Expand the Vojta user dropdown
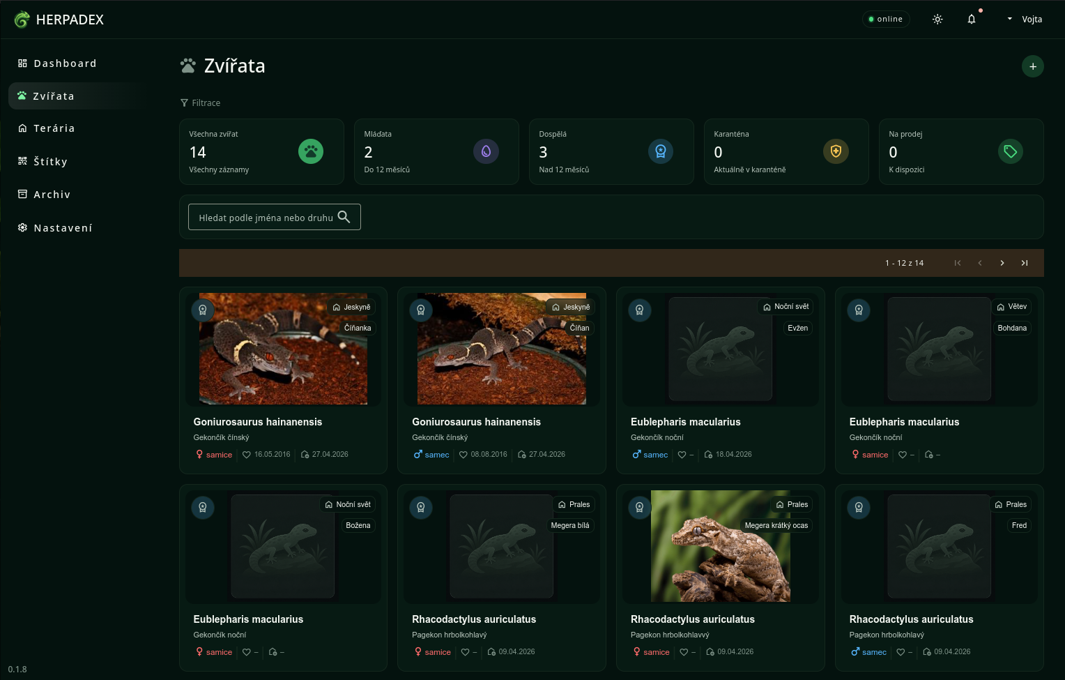Image resolution: width=1065 pixels, height=680 pixels. pyautogui.click(x=1024, y=20)
